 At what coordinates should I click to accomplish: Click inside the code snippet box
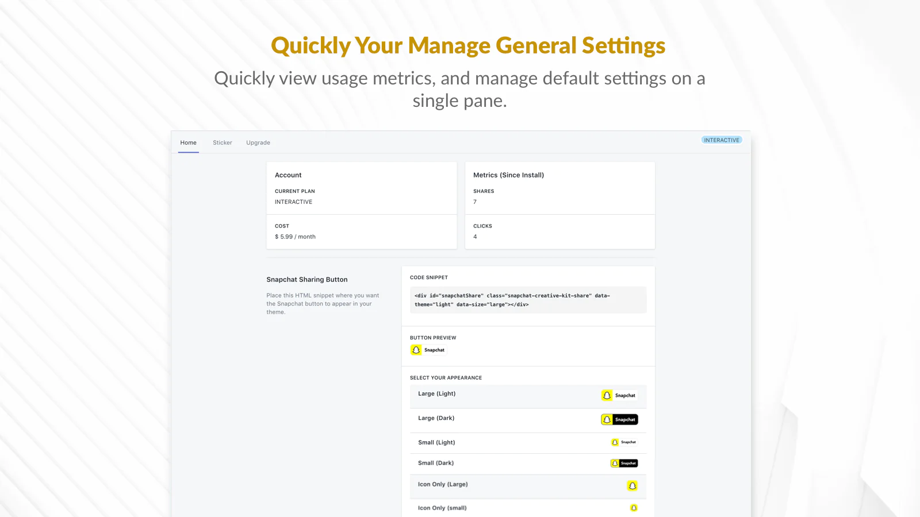pos(528,300)
